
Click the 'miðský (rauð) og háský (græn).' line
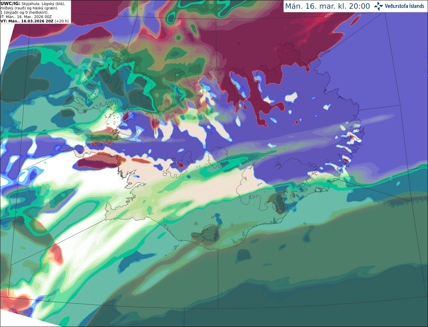pyautogui.click(x=29, y=8)
